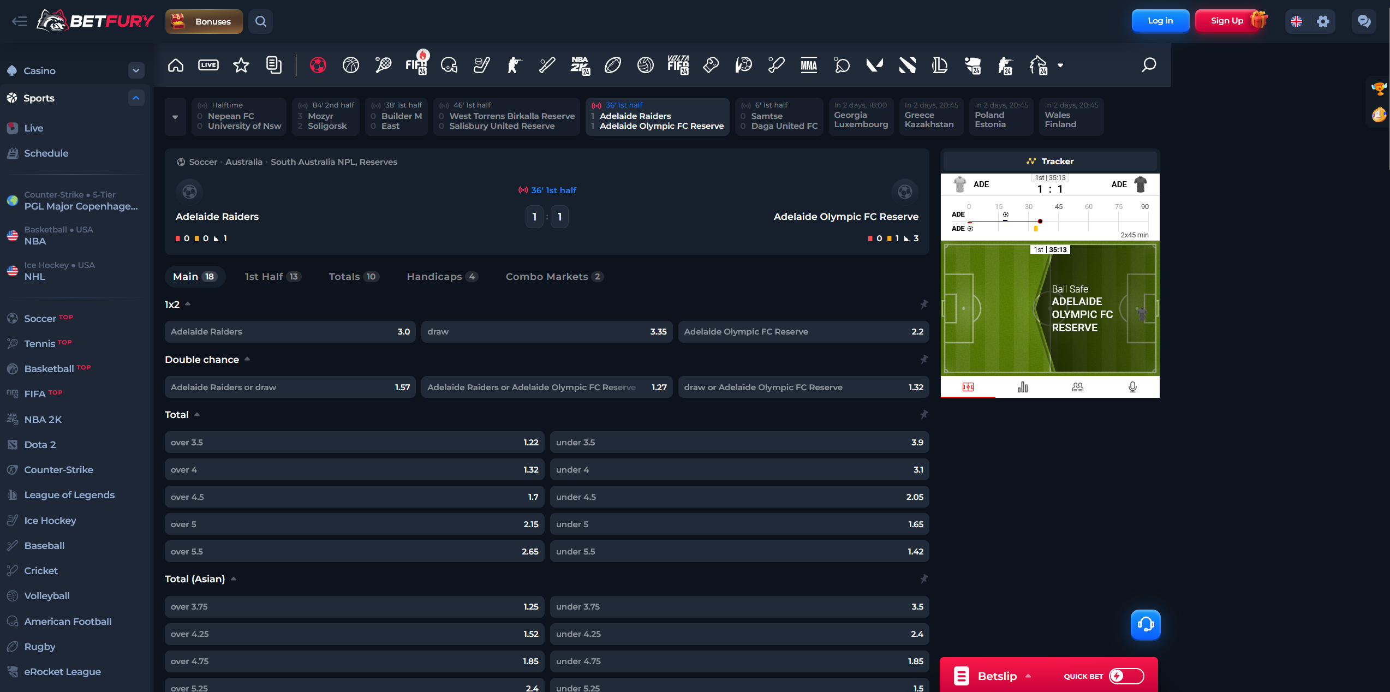Select the red soccer ball sport icon
This screenshot has height=692, width=1390.
point(318,65)
